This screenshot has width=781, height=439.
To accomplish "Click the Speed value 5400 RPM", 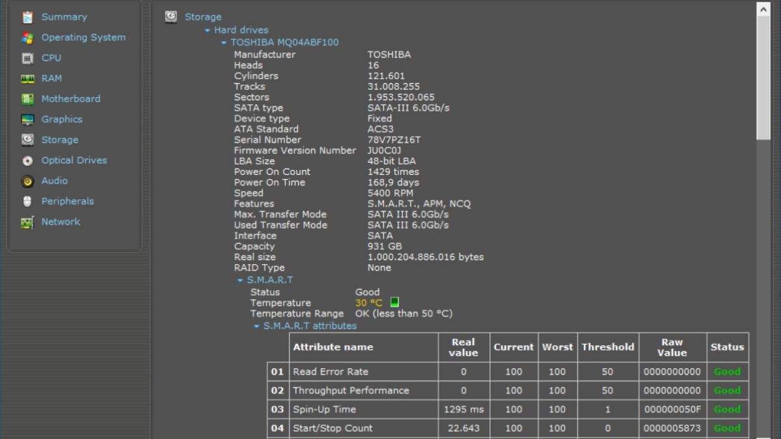I will (390, 193).
